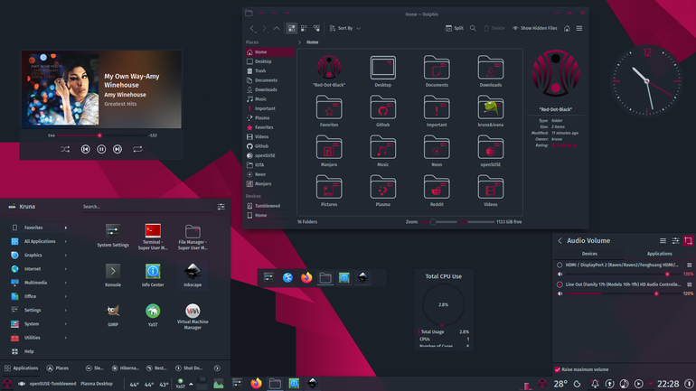Image resolution: width=696 pixels, height=391 pixels.
Task: Click Show Hidden Files in Dolphin toolbar
Action: click(535, 28)
